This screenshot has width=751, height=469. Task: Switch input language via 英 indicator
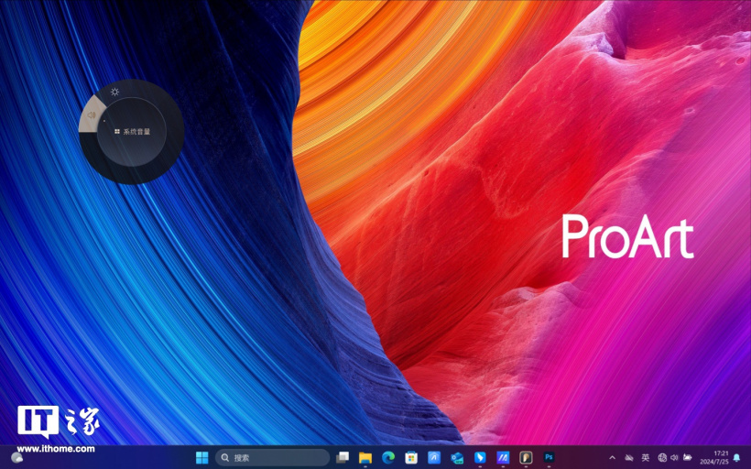pyautogui.click(x=645, y=457)
